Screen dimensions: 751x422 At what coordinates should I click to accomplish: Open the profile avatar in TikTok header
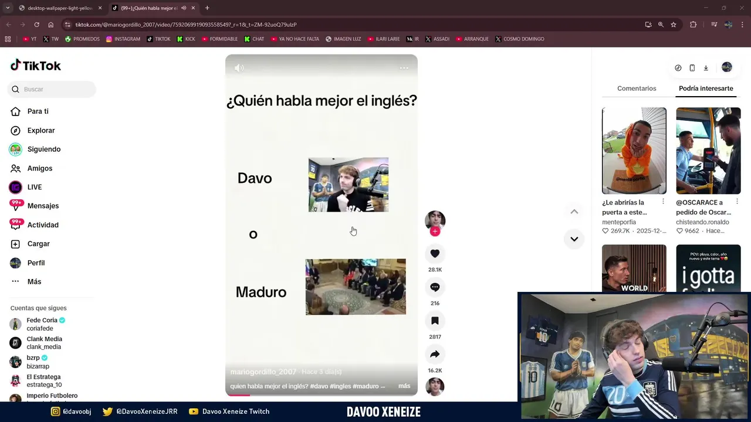click(x=727, y=67)
